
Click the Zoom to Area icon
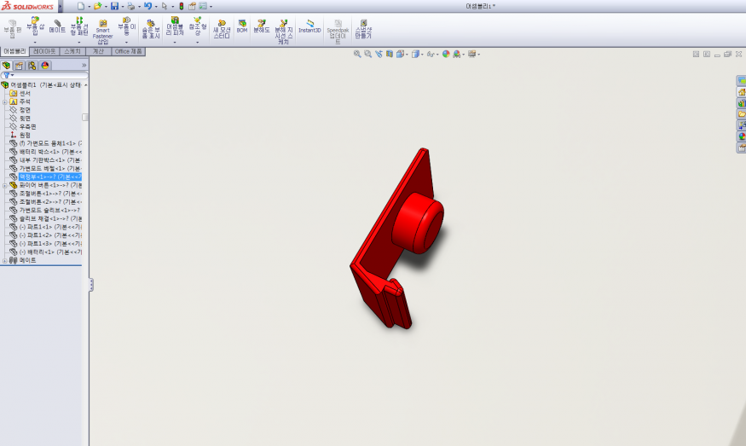[x=367, y=54]
